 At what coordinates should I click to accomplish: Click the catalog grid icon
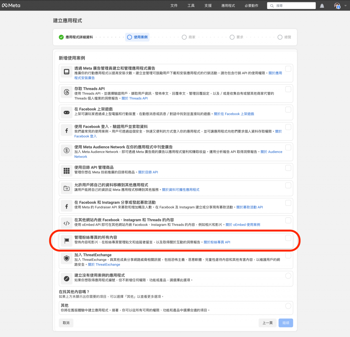point(67,171)
